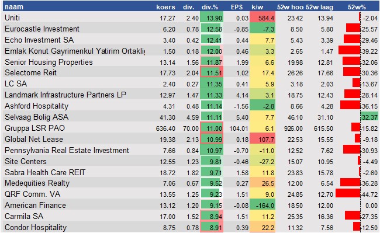Select the Uniti row name
The width and height of the screenshot is (380, 233).
click(12, 18)
